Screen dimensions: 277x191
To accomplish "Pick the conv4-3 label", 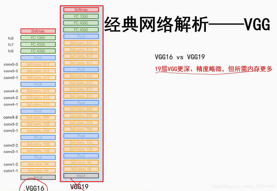I will (x=11, y=91).
